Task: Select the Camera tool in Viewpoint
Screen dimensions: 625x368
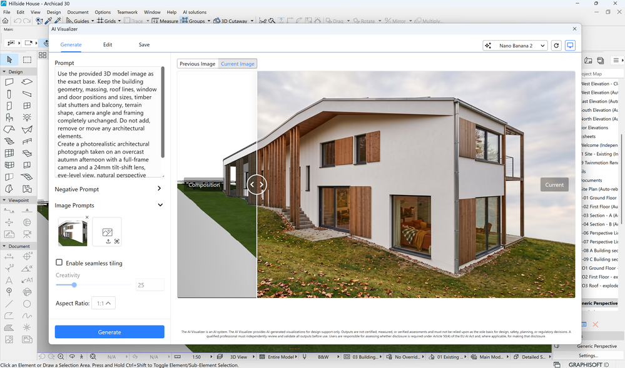Action: click(x=27, y=234)
